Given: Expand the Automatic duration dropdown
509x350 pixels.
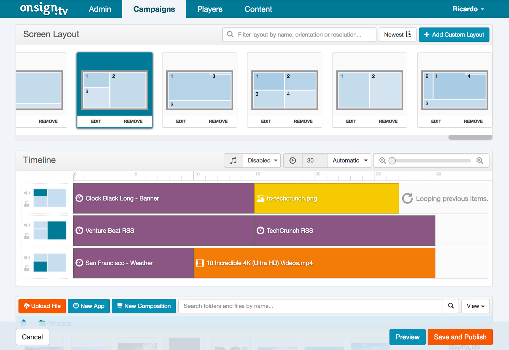Looking at the screenshot, I should tap(350, 160).
